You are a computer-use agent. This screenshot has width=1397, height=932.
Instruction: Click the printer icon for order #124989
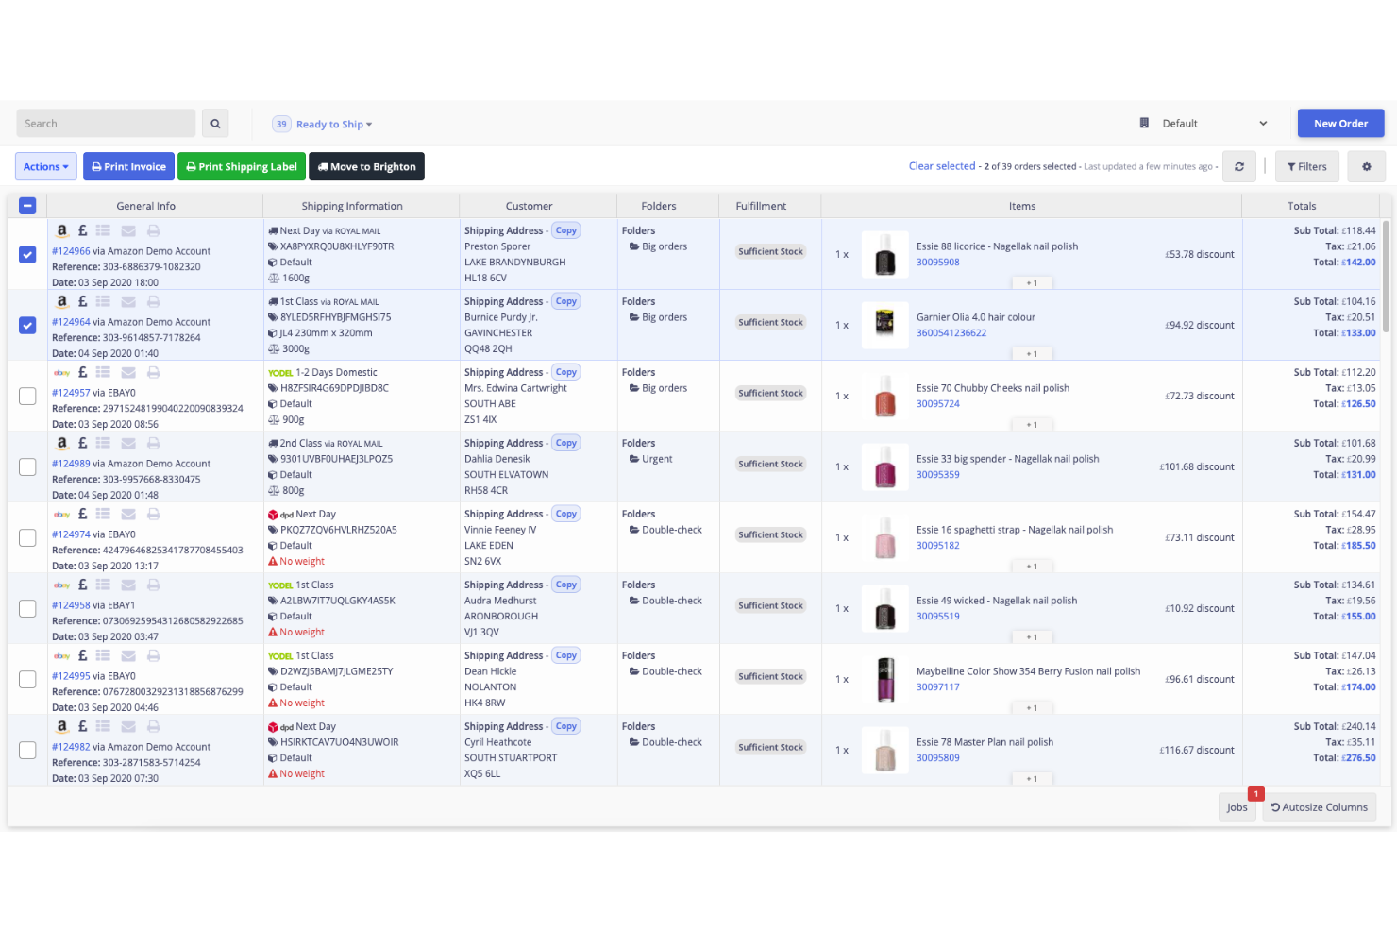click(x=152, y=443)
